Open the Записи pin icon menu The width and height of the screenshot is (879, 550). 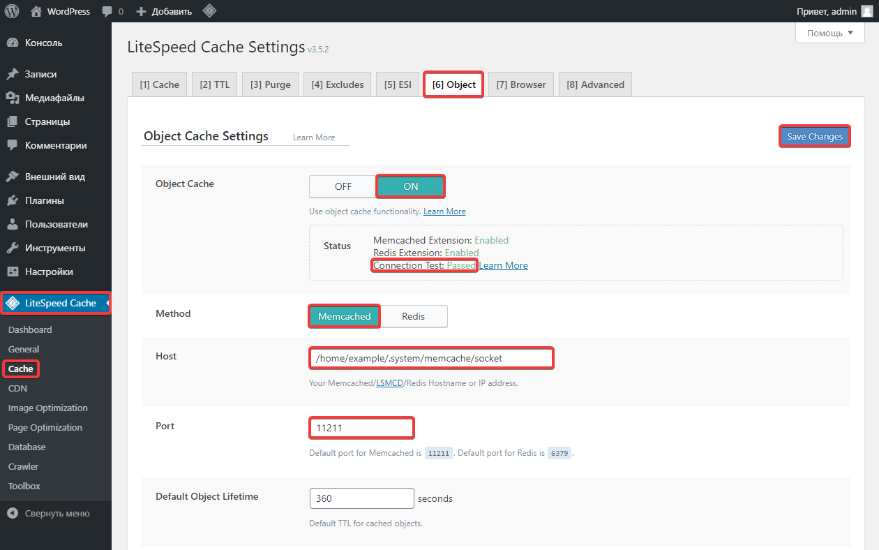(x=13, y=74)
